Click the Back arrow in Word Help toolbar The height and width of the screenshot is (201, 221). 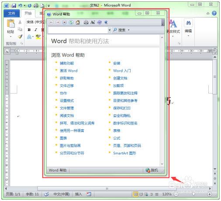pos(51,22)
